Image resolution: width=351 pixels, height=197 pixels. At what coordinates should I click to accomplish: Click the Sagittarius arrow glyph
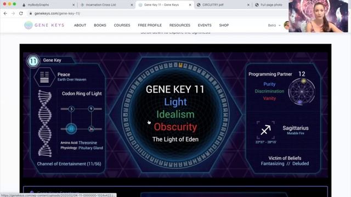(265, 130)
